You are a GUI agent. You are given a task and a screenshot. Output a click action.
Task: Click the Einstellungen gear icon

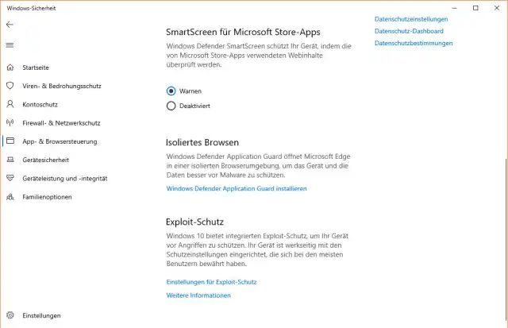[x=10, y=315]
